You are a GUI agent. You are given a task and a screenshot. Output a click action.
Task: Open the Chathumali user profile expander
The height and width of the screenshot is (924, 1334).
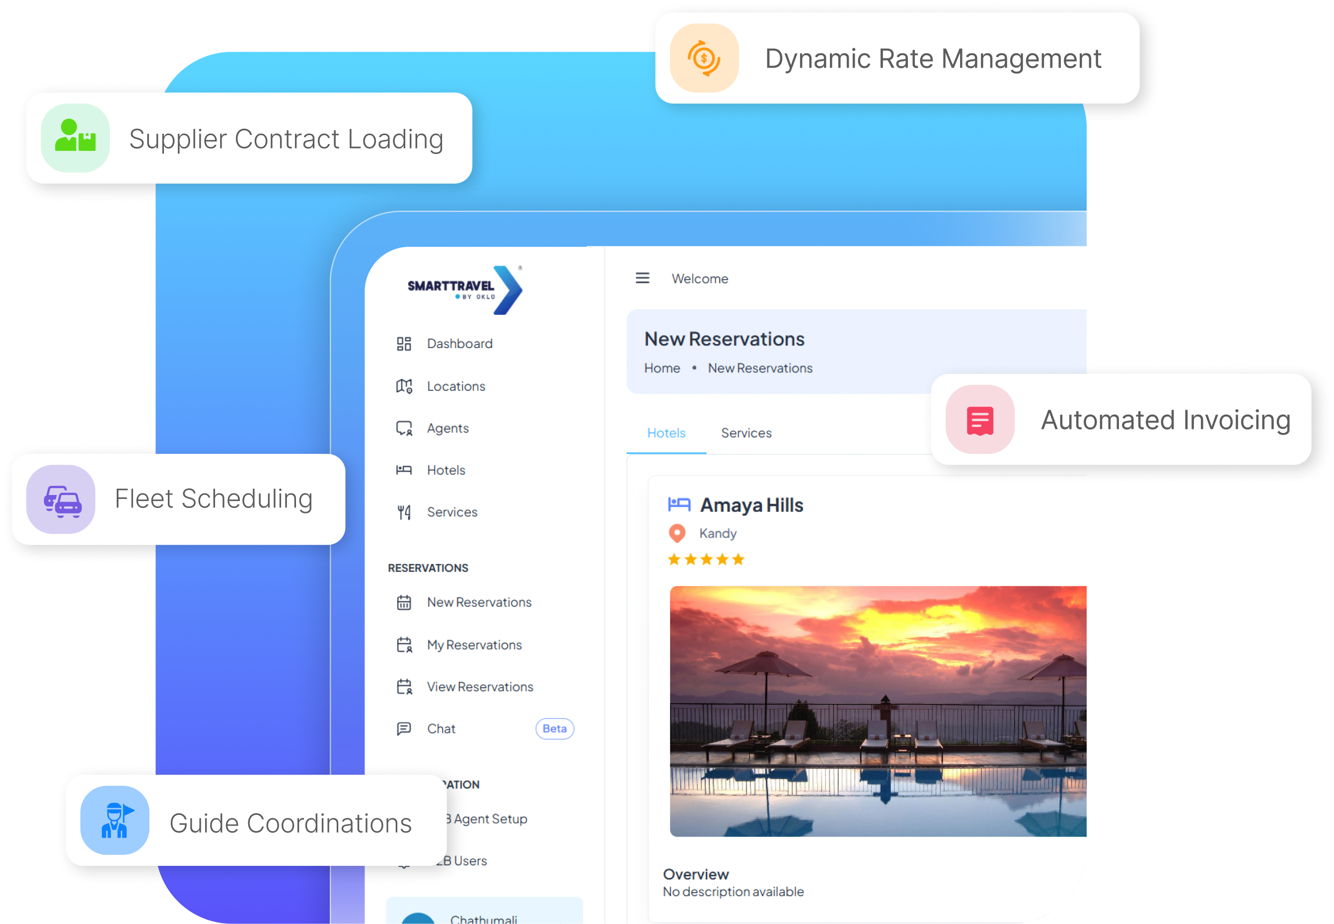pos(484,915)
